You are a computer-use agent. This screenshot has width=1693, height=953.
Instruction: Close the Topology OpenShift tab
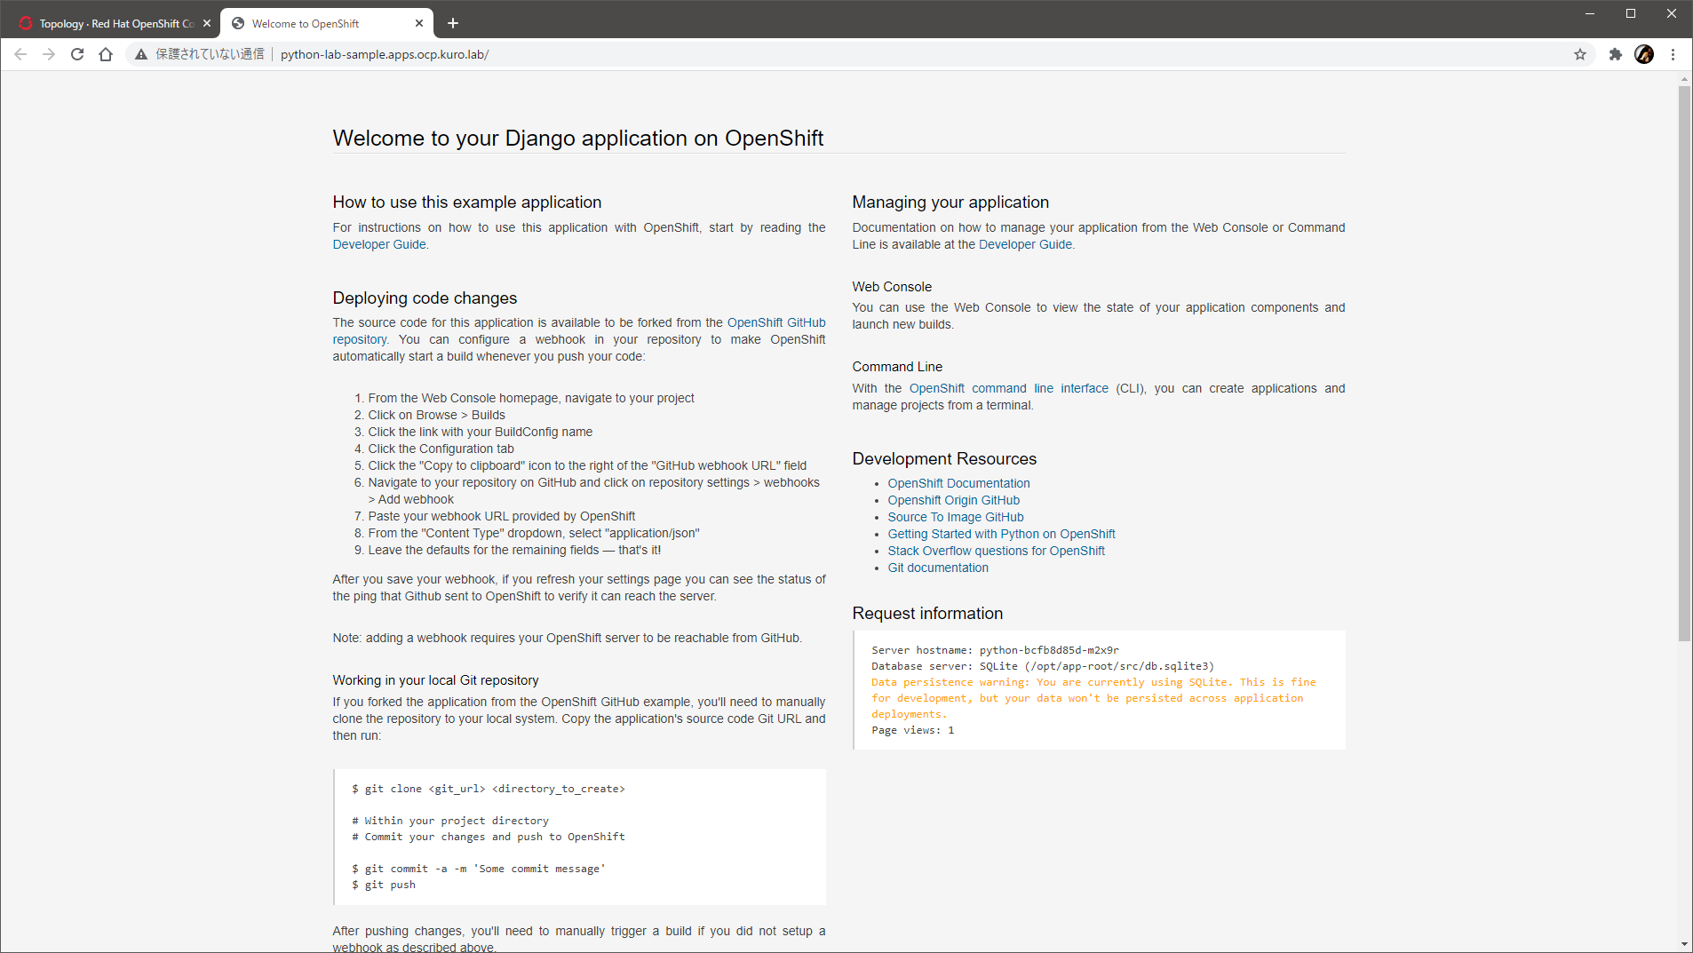[207, 23]
